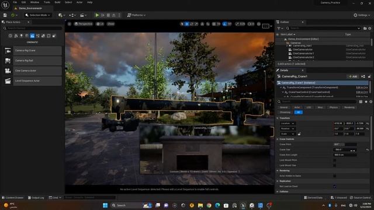
Task: Activate the translate gizmo tool in viewport
Action: coord(187,24)
